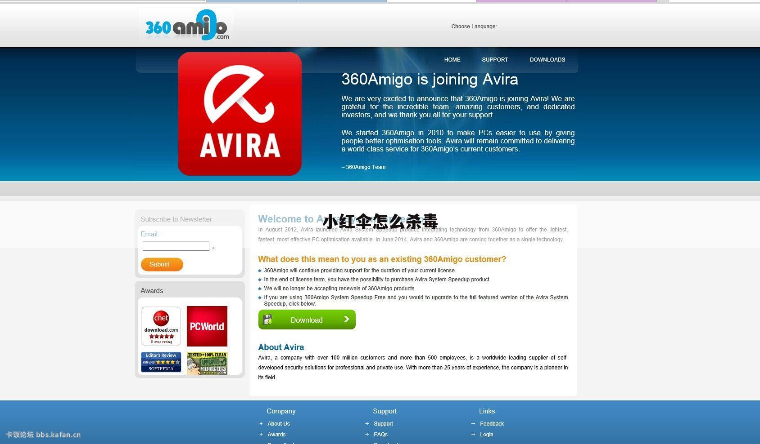Click the orange Submit button
The height and width of the screenshot is (444, 760).
tap(162, 264)
